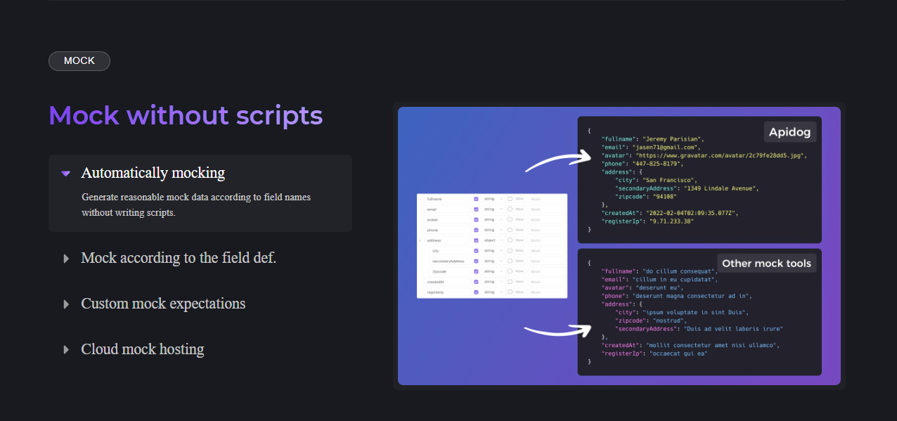Image resolution: width=897 pixels, height=421 pixels.
Task: Collapse the Automatically mocking triangle icon
Action: coord(65,173)
